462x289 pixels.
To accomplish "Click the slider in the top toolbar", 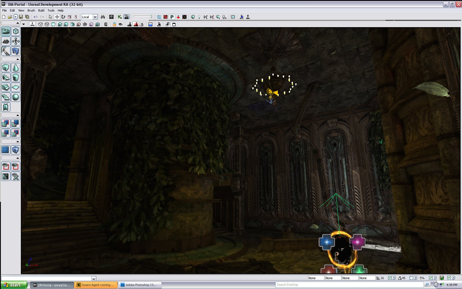I will coord(143,17).
